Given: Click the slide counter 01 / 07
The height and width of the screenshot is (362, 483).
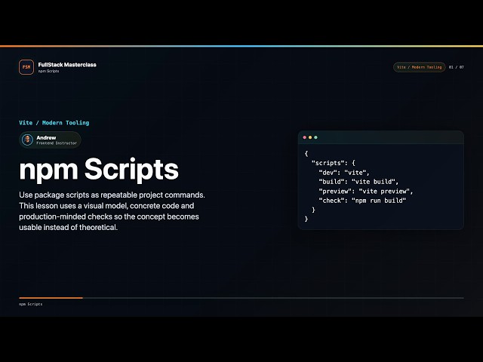Looking at the screenshot, I should coord(456,67).
